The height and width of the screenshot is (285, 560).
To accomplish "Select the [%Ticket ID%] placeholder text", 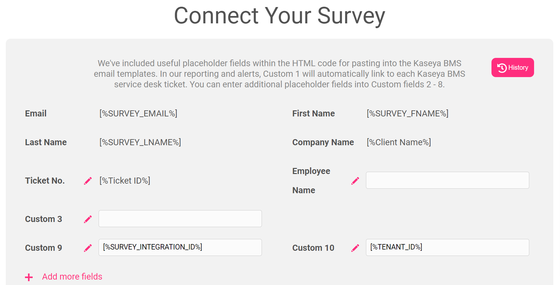I will pyautogui.click(x=125, y=181).
